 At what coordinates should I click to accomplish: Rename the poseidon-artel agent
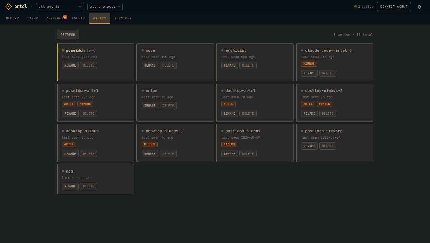pyautogui.click(x=70, y=113)
